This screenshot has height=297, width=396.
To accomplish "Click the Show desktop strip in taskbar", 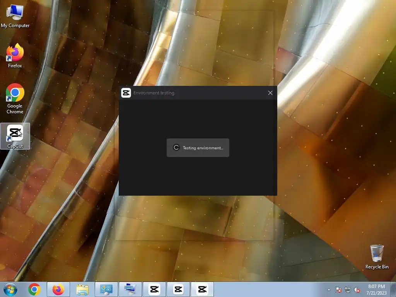I will click(x=394, y=289).
